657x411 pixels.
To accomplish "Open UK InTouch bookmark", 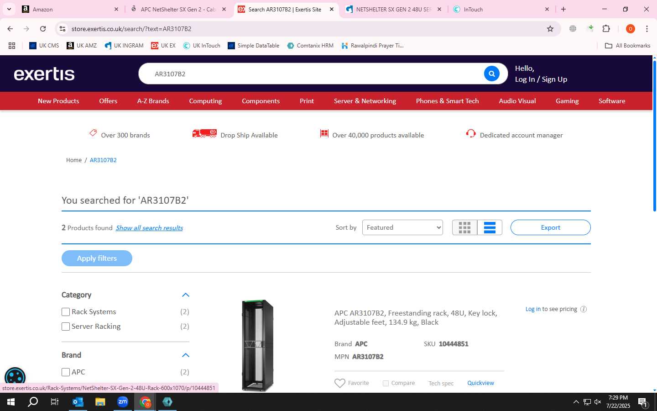I will point(201,46).
